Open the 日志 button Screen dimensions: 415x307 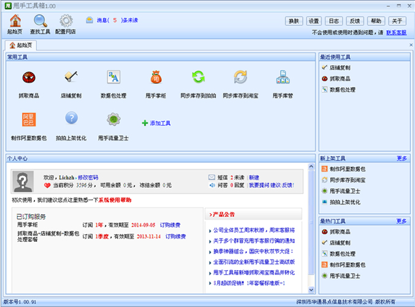[x=333, y=21]
